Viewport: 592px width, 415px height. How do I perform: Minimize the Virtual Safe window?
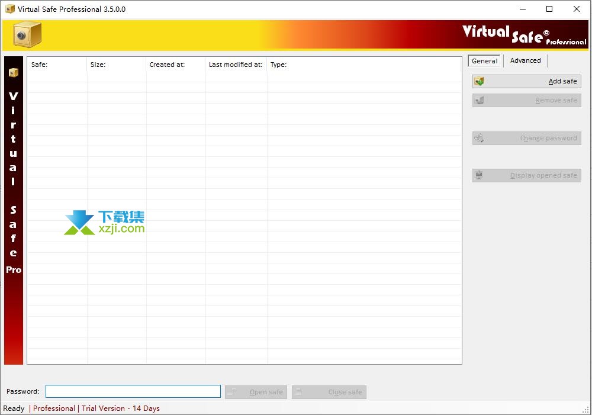[523, 9]
